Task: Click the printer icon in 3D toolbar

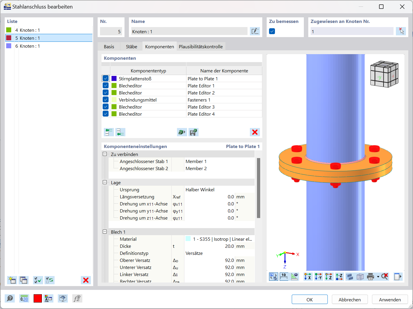Action: pos(371,277)
